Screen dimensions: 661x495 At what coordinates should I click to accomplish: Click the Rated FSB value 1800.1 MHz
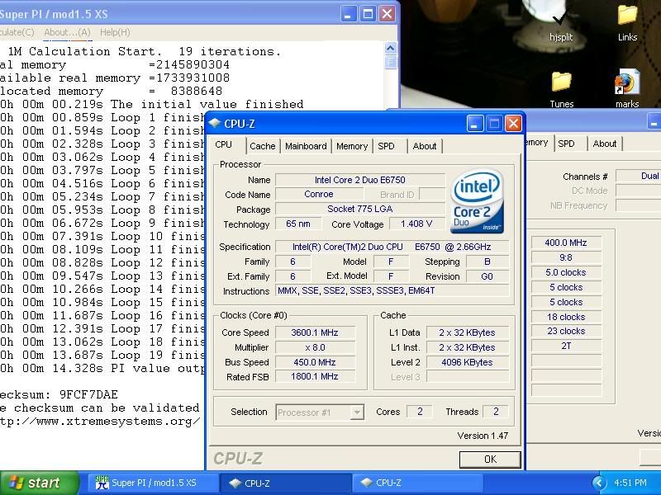(x=315, y=376)
